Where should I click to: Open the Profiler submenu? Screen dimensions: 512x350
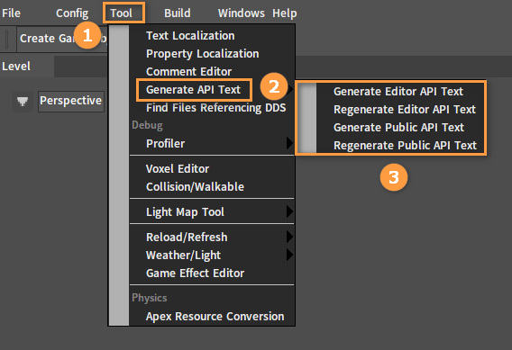click(x=212, y=143)
